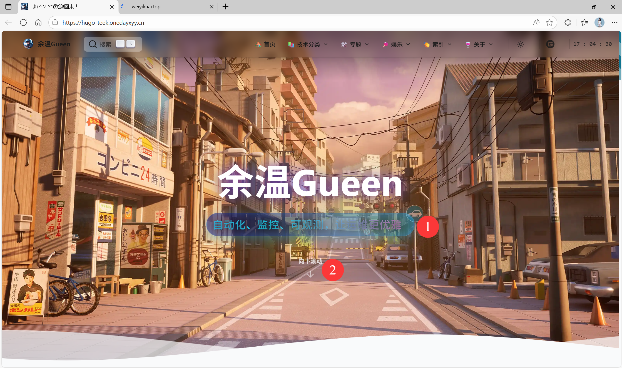Open the search box magnifier
Image resolution: width=622 pixels, height=368 pixels.
[x=93, y=44]
